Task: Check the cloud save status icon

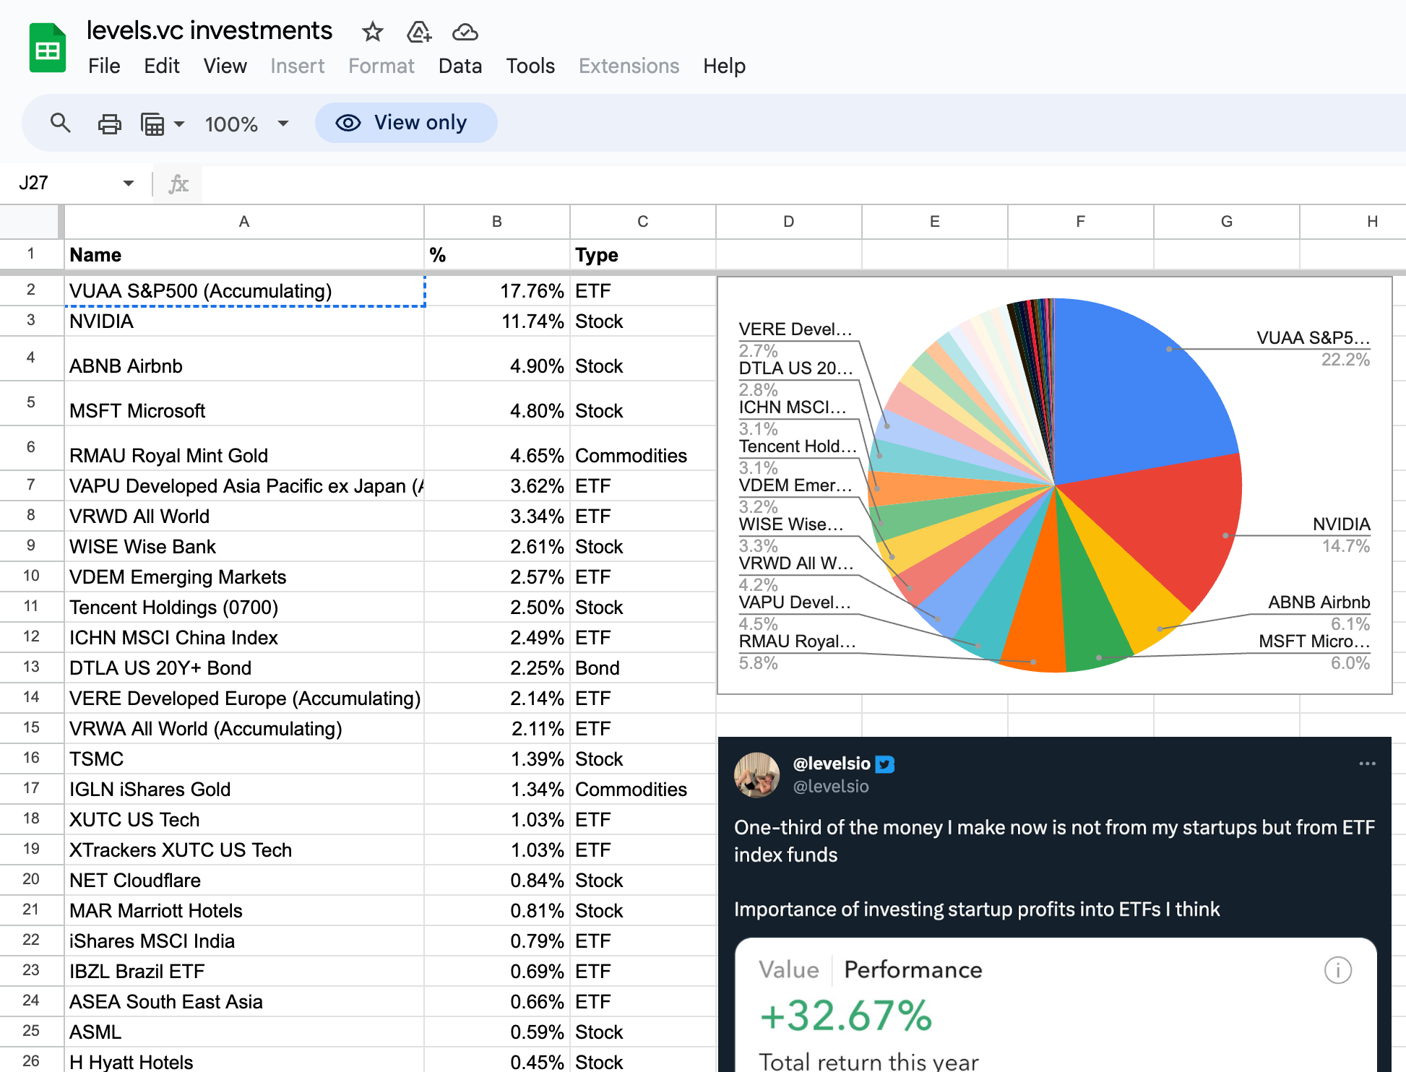Action: click(x=465, y=32)
